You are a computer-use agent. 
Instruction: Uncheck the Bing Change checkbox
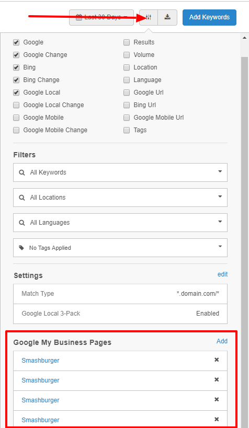tap(16, 80)
